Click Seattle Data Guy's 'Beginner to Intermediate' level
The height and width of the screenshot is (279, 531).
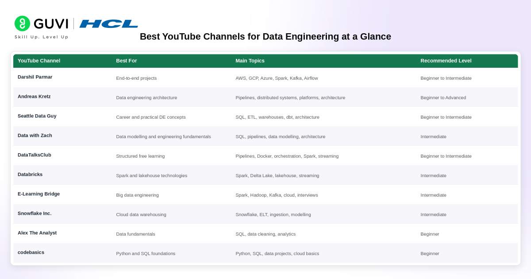[x=446, y=117]
